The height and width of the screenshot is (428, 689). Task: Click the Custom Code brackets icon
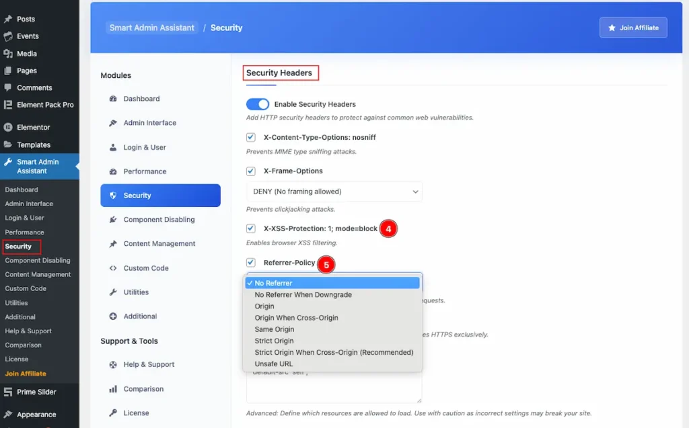coord(113,268)
